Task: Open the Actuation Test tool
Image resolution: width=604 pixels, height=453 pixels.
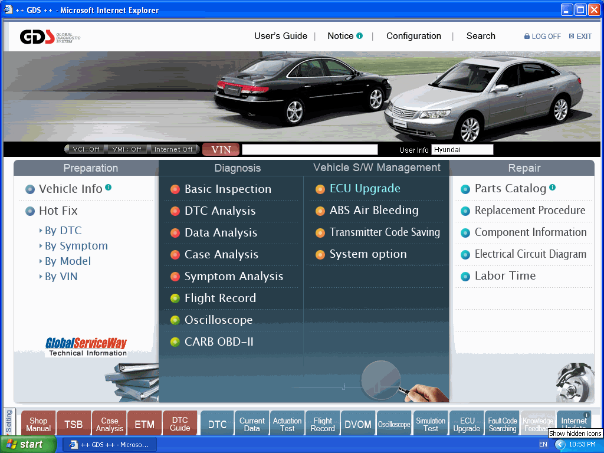Action: pyautogui.click(x=287, y=423)
